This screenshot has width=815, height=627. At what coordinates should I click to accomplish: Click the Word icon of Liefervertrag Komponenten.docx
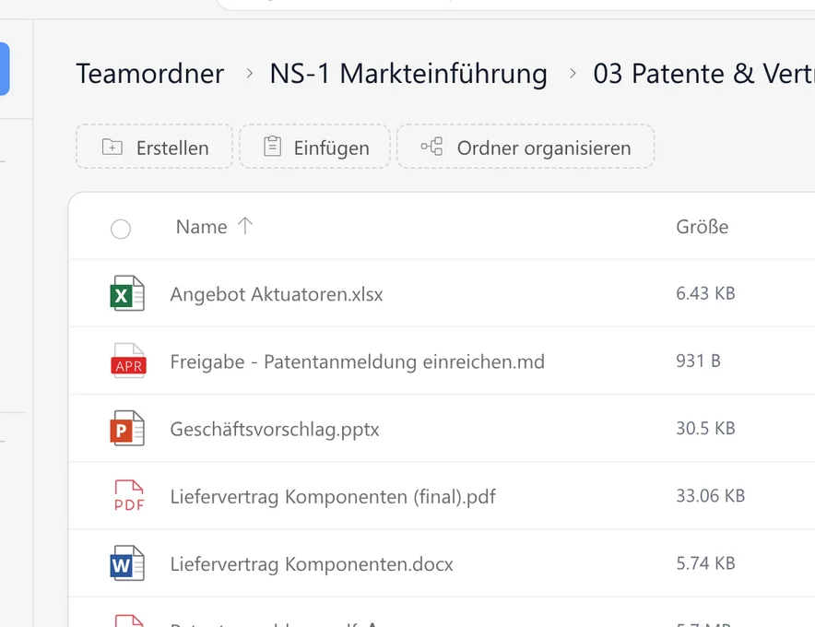[x=127, y=563]
